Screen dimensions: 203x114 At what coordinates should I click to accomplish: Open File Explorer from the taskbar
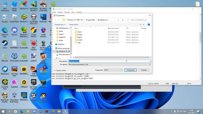click(59, 111)
